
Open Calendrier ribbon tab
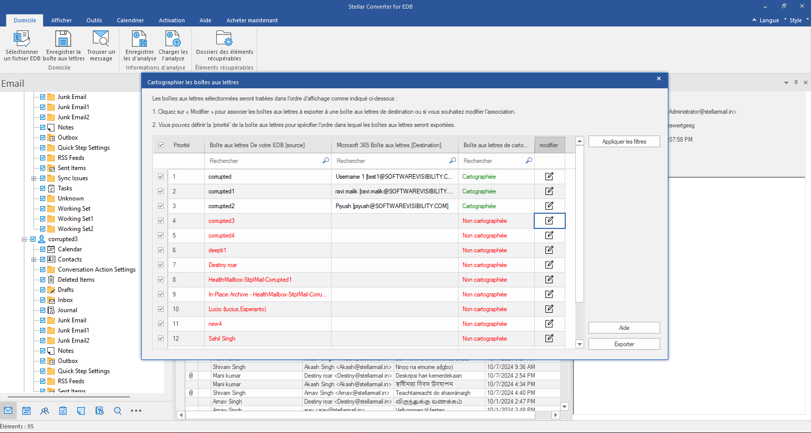pyautogui.click(x=130, y=20)
